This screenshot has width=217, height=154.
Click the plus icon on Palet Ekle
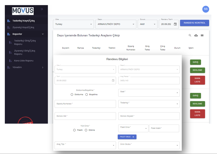pyautogui.click(x=133, y=137)
